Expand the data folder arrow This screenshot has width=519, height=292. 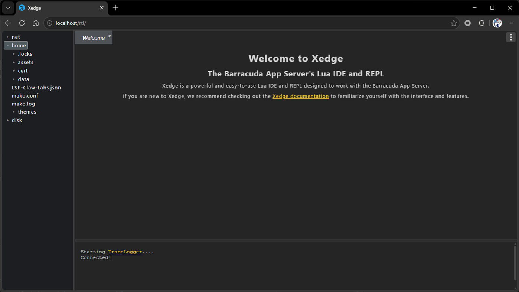tap(14, 79)
